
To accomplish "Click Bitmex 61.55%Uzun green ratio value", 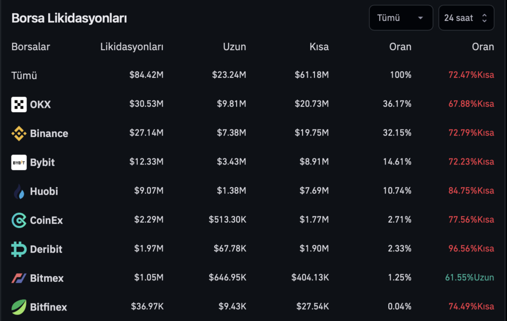I will pos(469,277).
